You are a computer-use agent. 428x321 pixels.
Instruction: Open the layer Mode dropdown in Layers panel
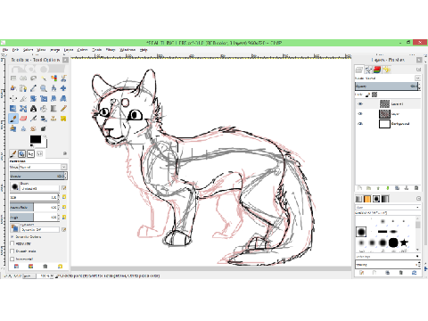click(417, 78)
